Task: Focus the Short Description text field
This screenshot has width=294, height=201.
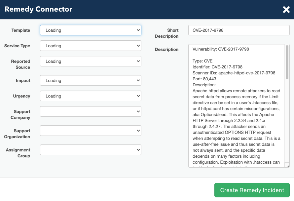Action: click(239, 30)
